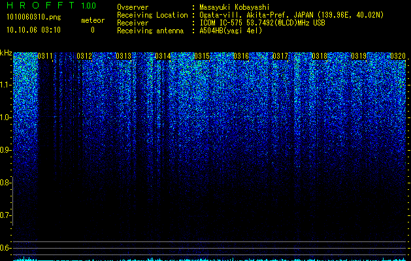This screenshot has width=411, height=261.
Task: Click file name 1010060310.png
Action: 34,17
